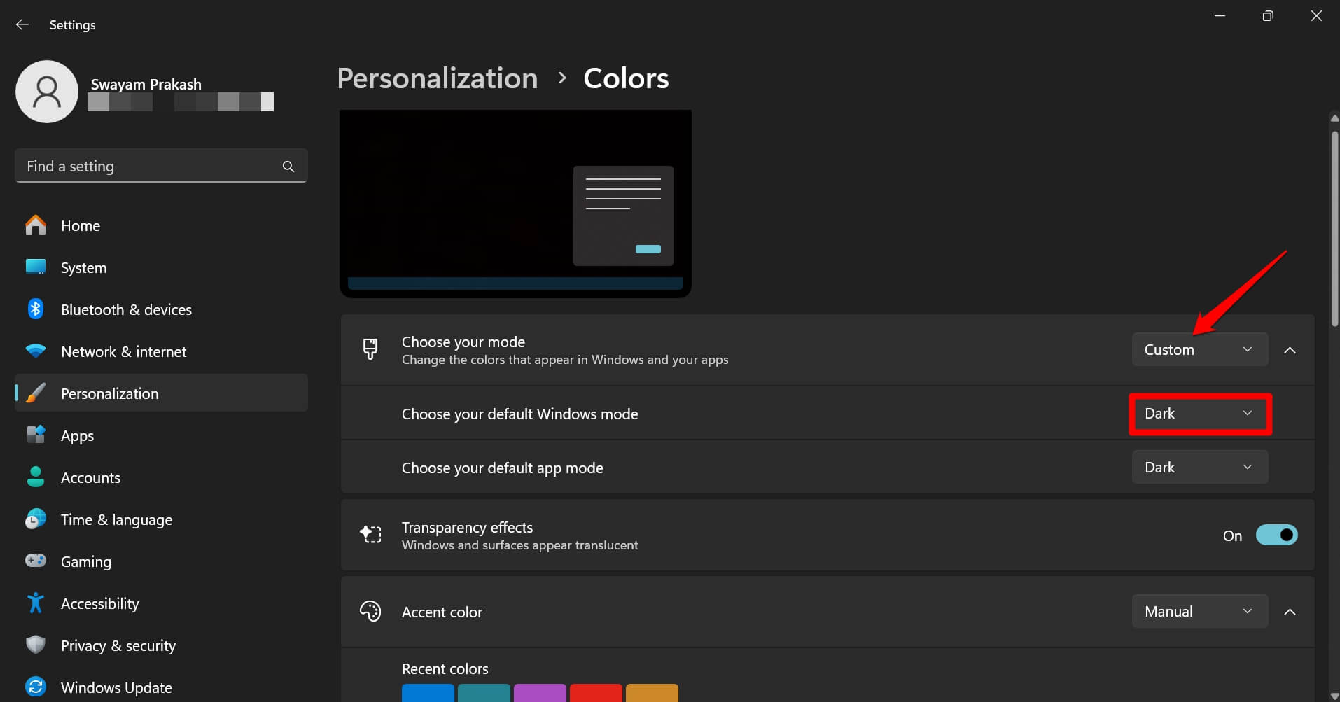The image size is (1340, 702).
Task: Go to Personalization in the breadcrumb
Action: tap(438, 78)
